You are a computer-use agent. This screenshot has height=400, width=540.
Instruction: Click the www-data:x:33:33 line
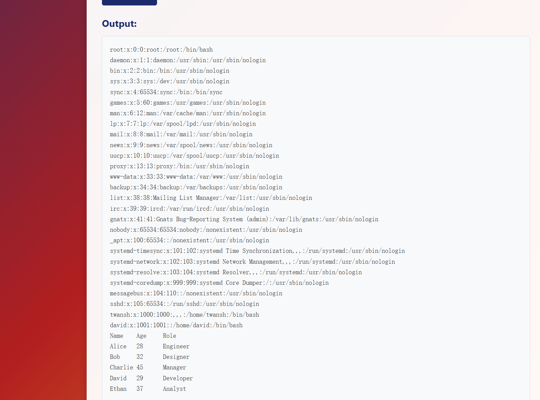point(196,177)
